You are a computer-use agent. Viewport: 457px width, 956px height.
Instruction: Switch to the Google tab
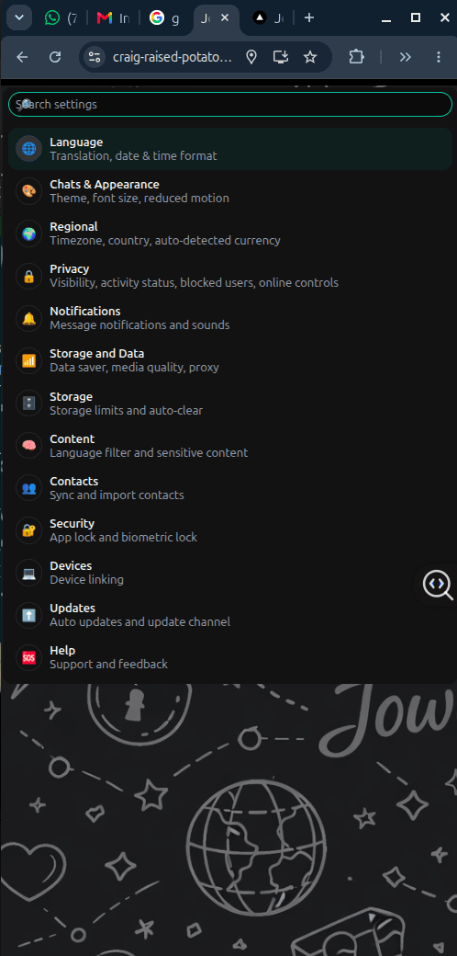[165, 18]
